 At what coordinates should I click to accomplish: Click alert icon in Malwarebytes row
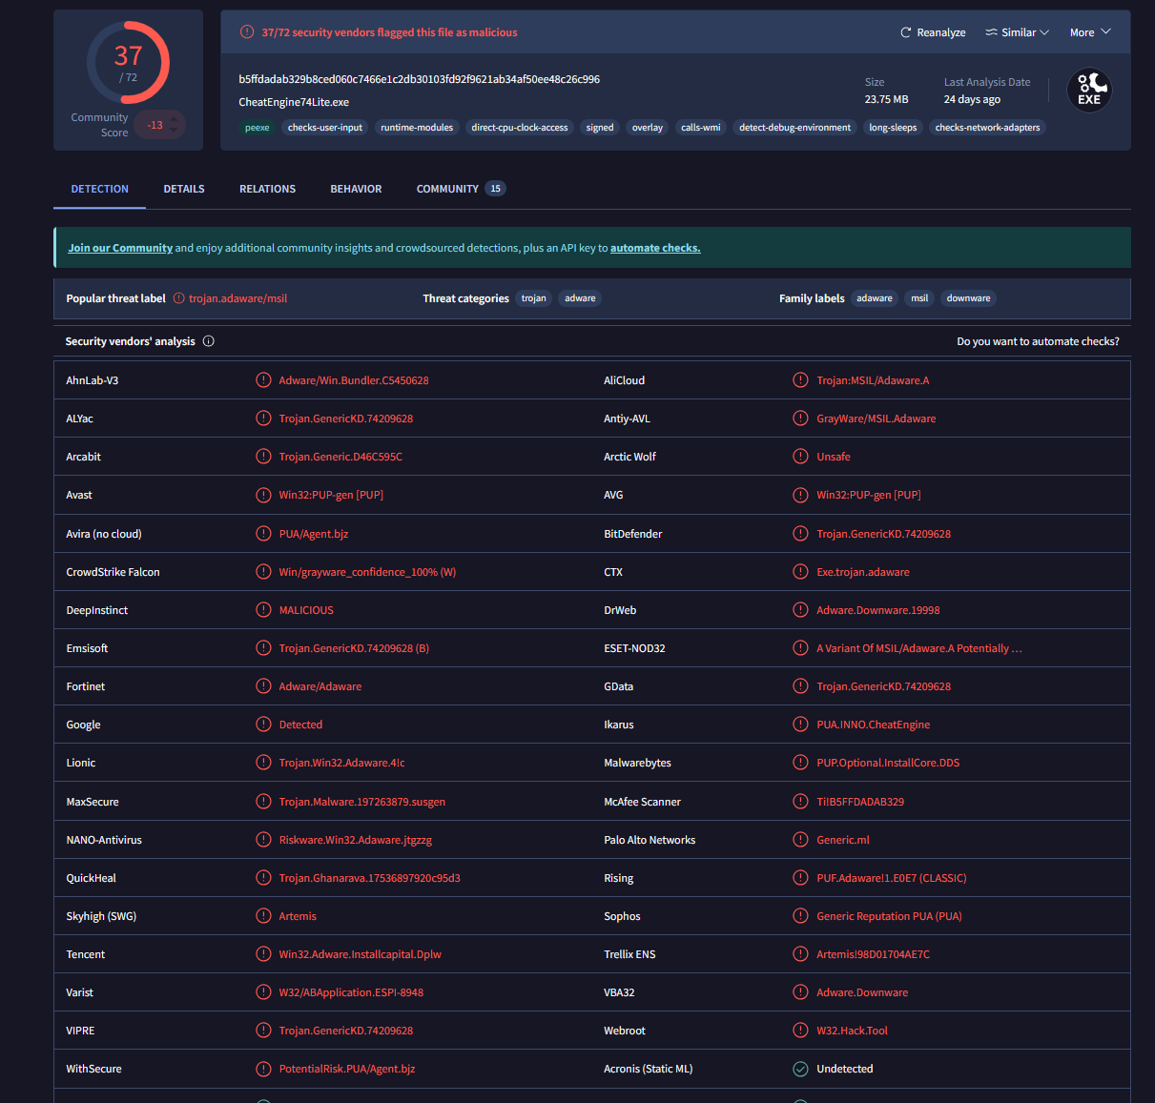(x=800, y=762)
